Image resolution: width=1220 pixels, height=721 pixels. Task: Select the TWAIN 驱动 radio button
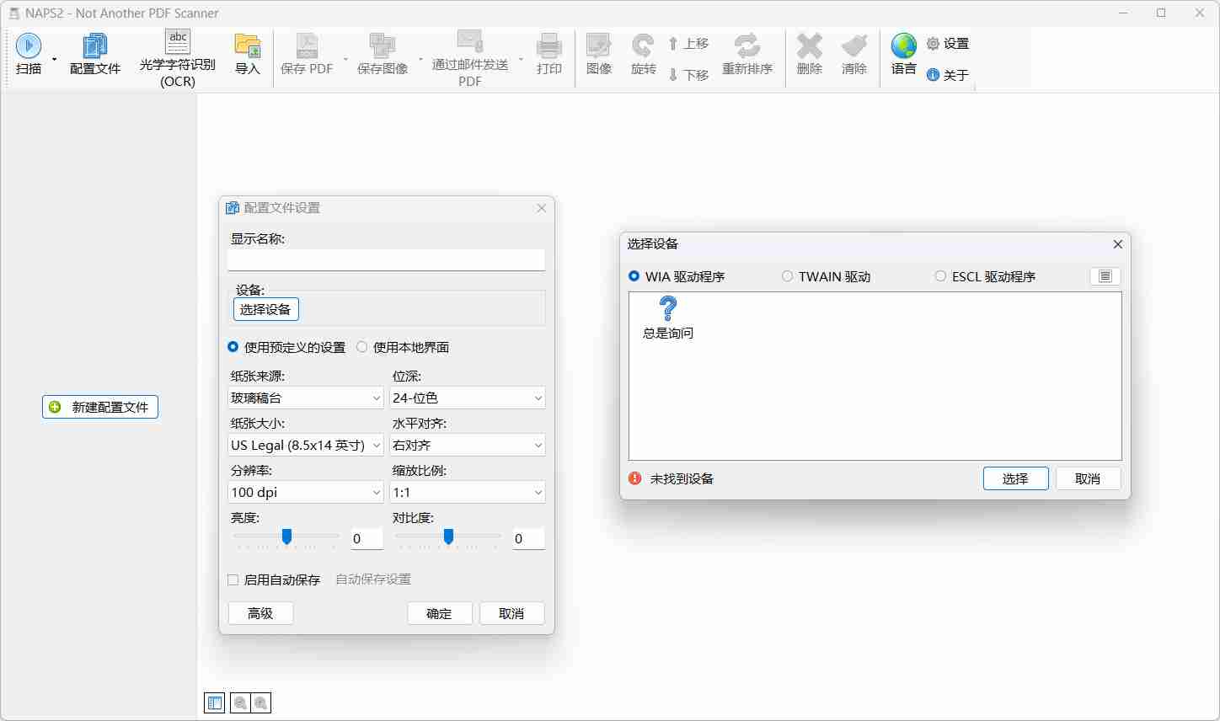point(788,276)
